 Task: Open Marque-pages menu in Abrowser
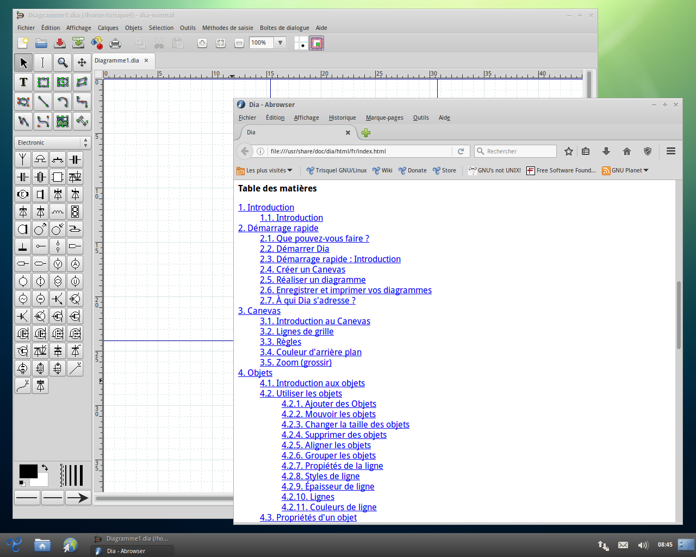pyautogui.click(x=384, y=117)
